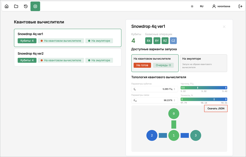Click the CZ basis operation badge
246x157 pixels.
click(173, 40)
